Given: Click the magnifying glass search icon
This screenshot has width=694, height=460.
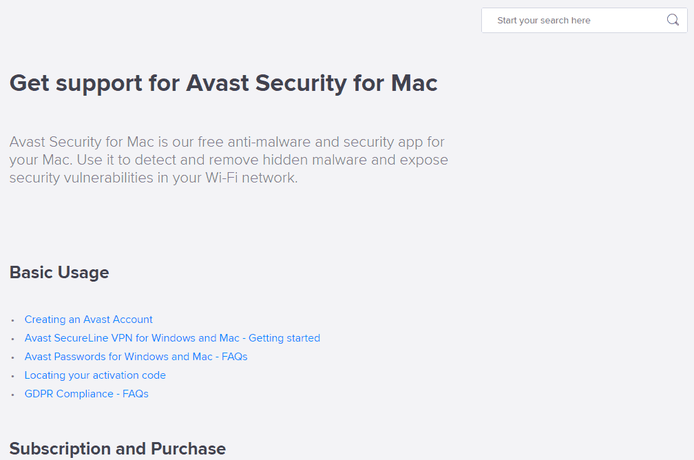Looking at the screenshot, I should click(673, 20).
